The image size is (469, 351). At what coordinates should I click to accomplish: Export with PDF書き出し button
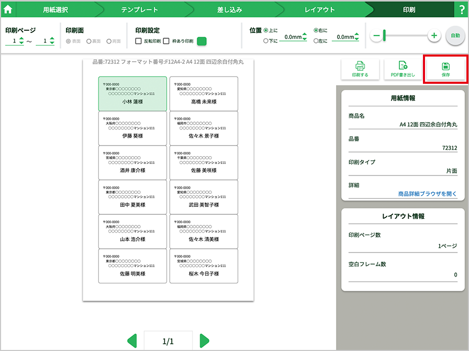pos(403,69)
